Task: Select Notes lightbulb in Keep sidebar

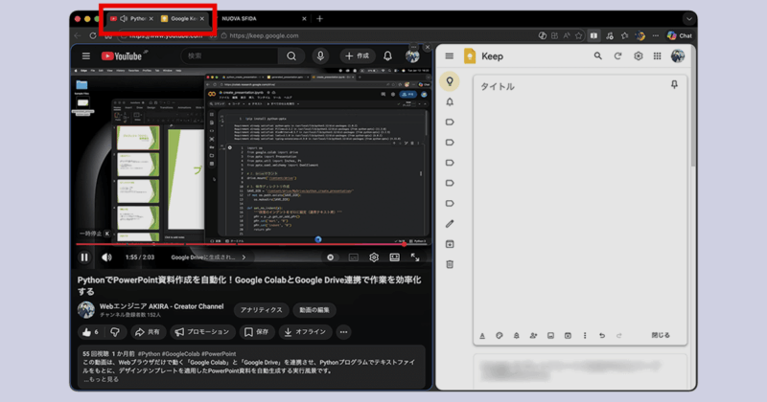Action: click(450, 81)
